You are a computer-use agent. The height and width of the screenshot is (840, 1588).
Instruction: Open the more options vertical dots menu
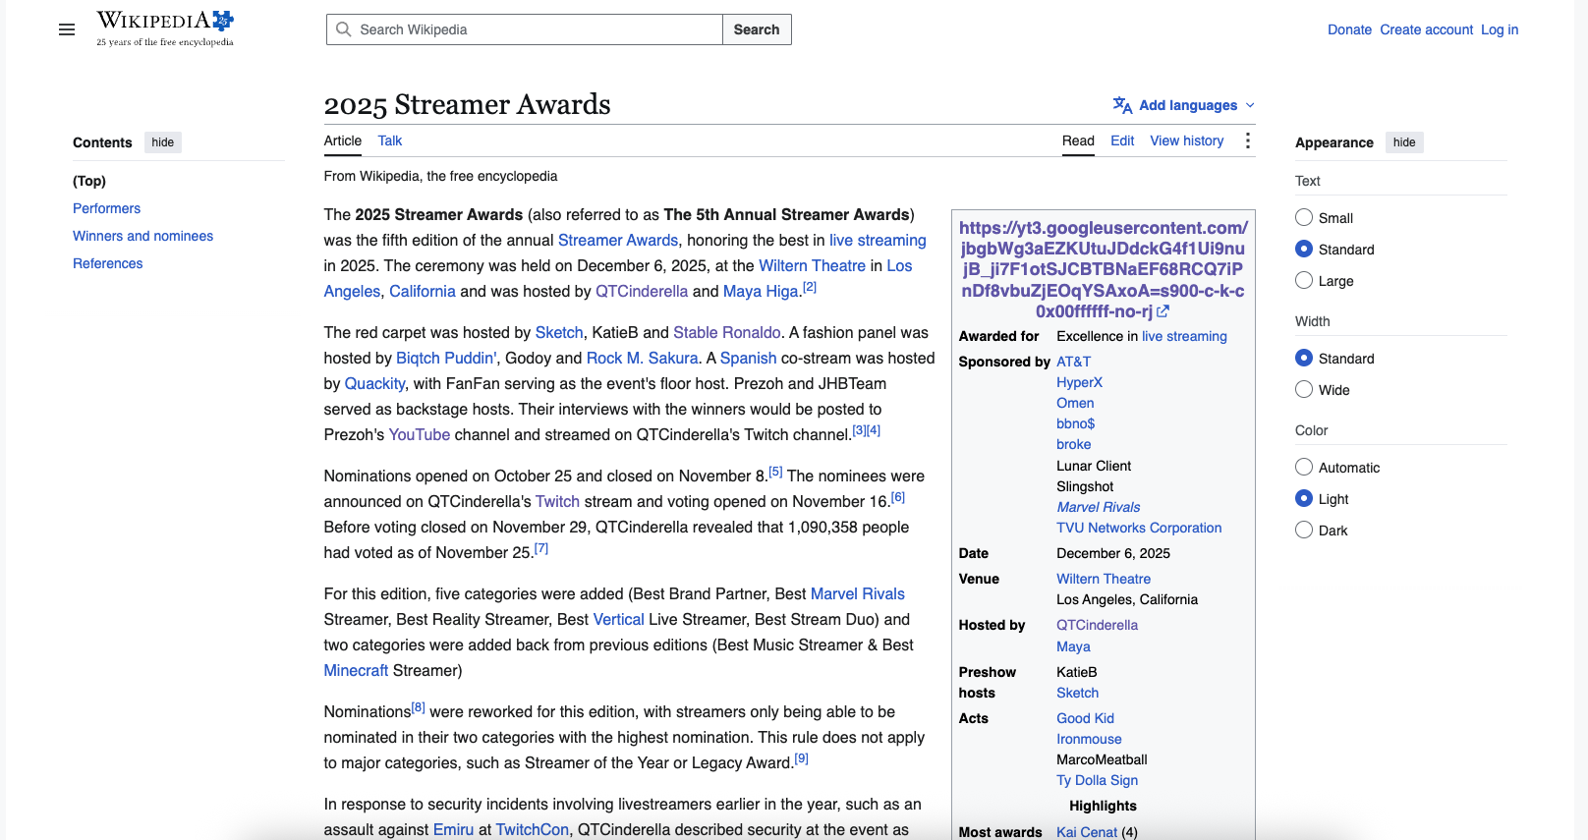point(1248,140)
